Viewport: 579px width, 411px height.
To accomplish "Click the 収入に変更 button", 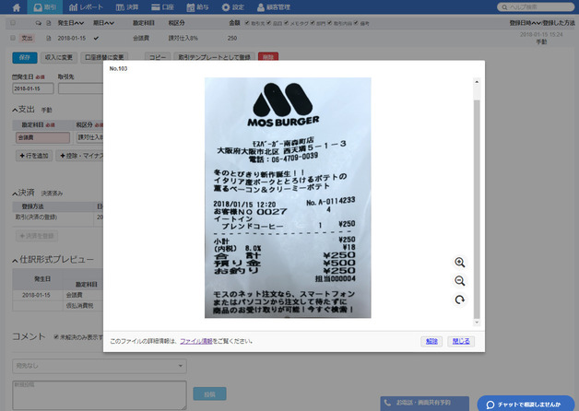I will coord(58,57).
